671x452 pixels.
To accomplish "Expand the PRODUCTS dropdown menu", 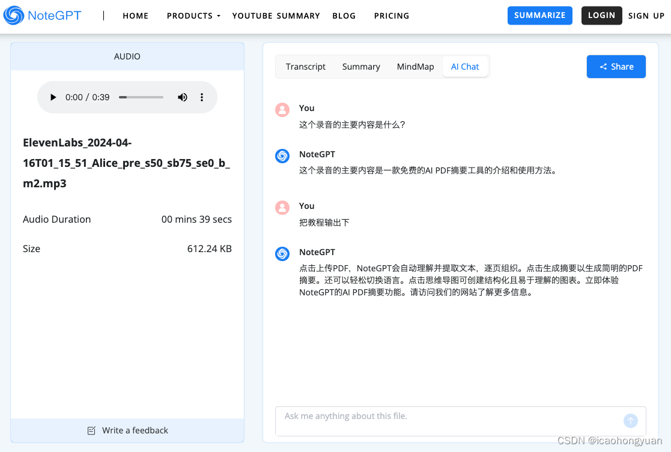I will [193, 16].
